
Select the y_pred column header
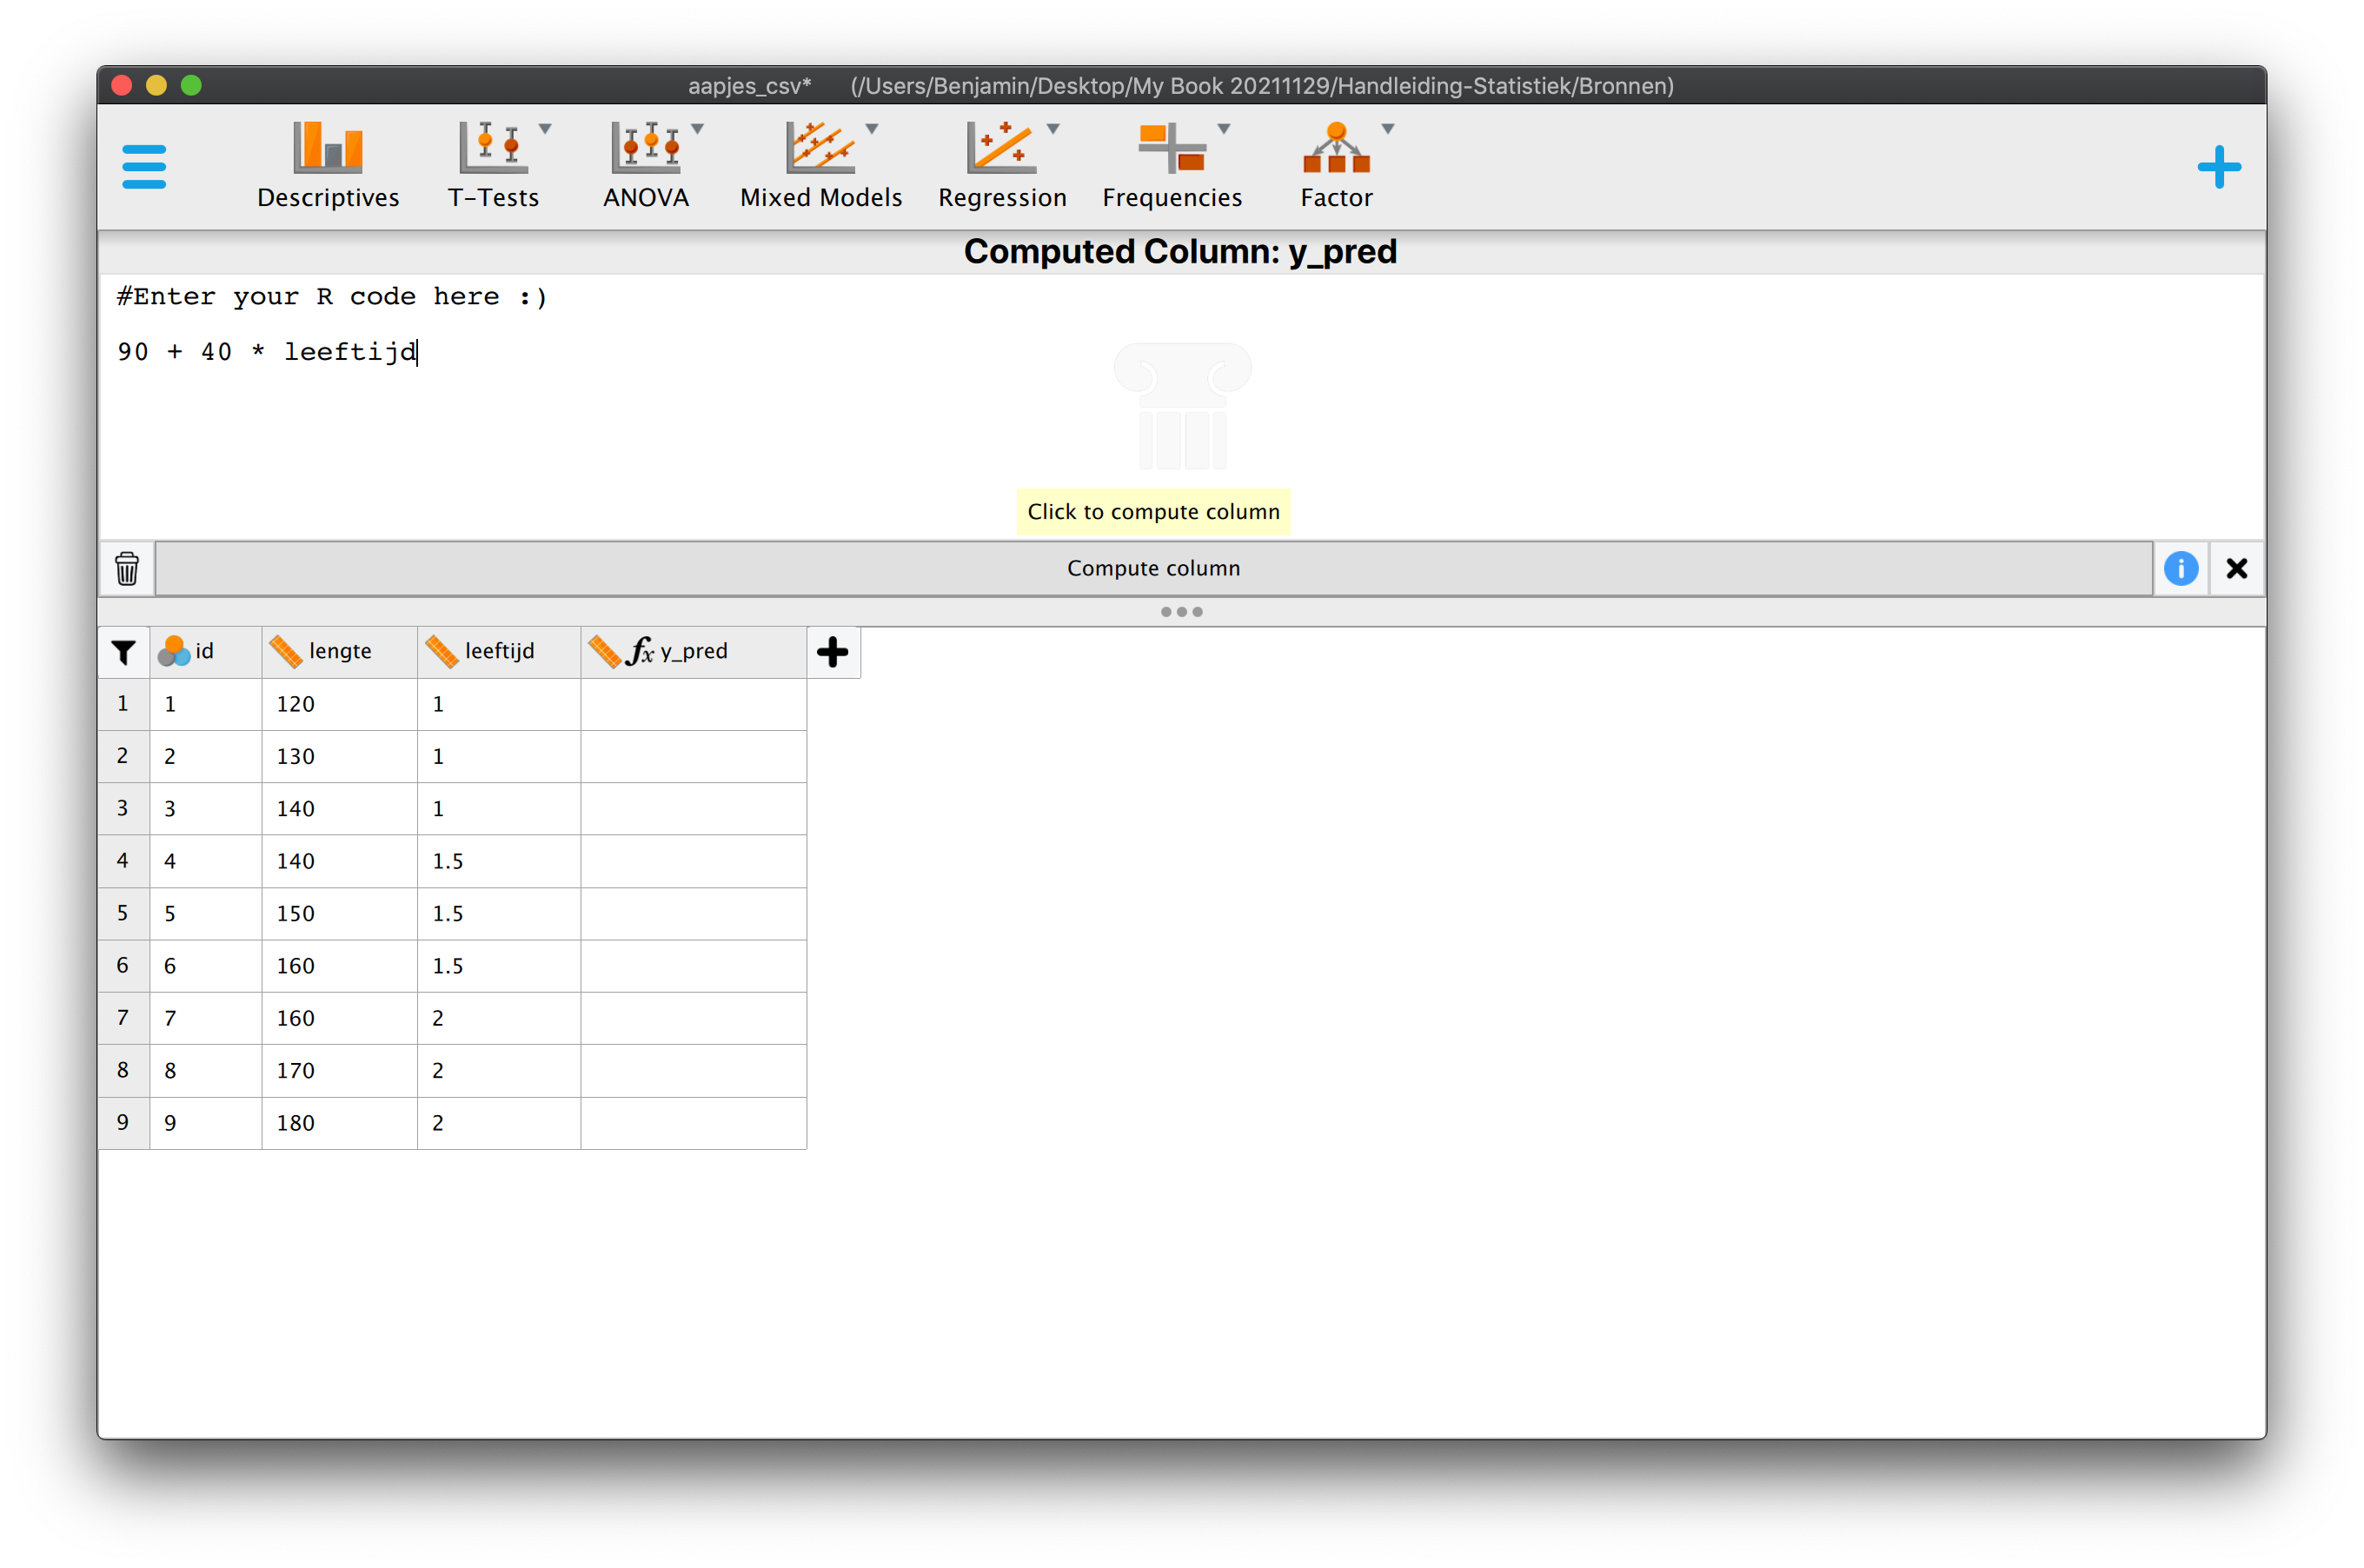coord(693,652)
